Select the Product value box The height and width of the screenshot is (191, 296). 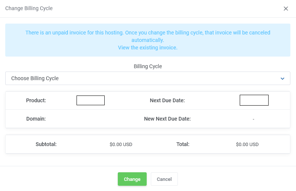[90, 100]
